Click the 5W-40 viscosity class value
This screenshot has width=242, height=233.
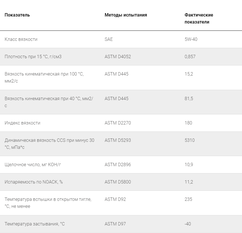pyautogui.click(x=191, y=39)
